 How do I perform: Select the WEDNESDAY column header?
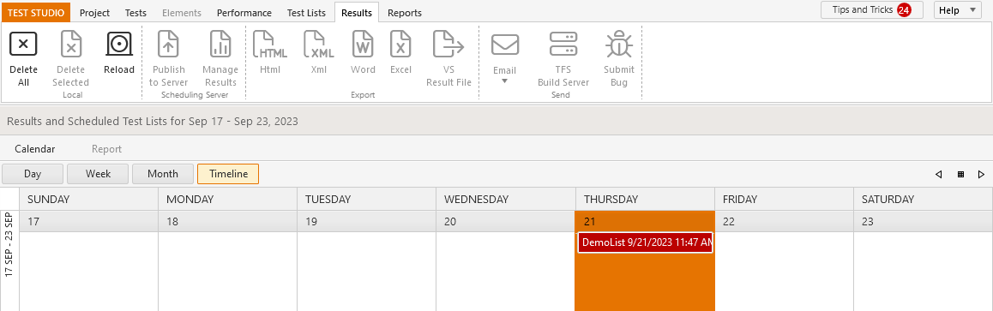(505, 199)
